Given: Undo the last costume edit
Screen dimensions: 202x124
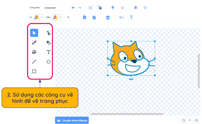Looking at the screenshot, I should point(73,8).
